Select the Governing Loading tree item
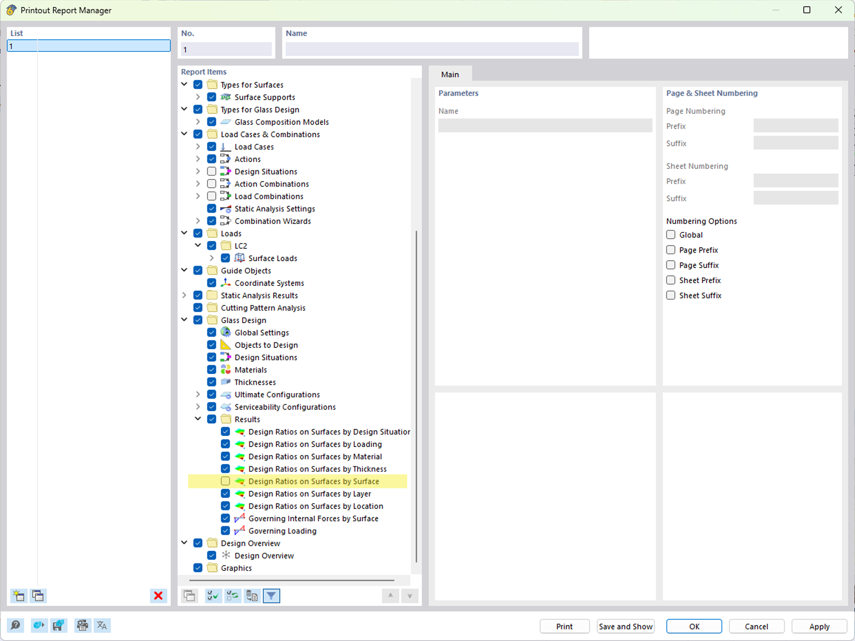This screenshot has height=641, width=855. pos(282,531)
